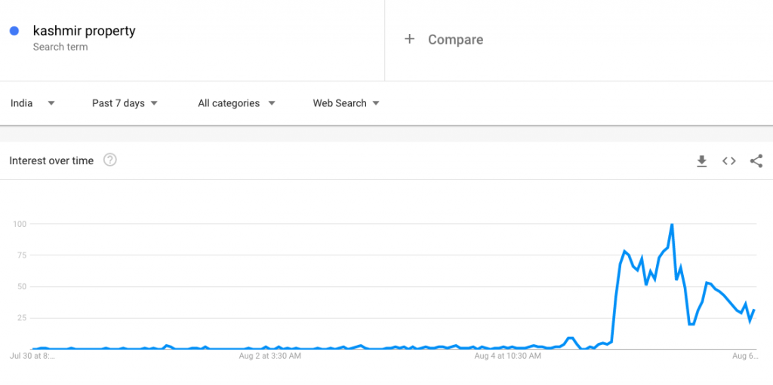Click the Compare button
773x385 pixels.
coord(444,39)
